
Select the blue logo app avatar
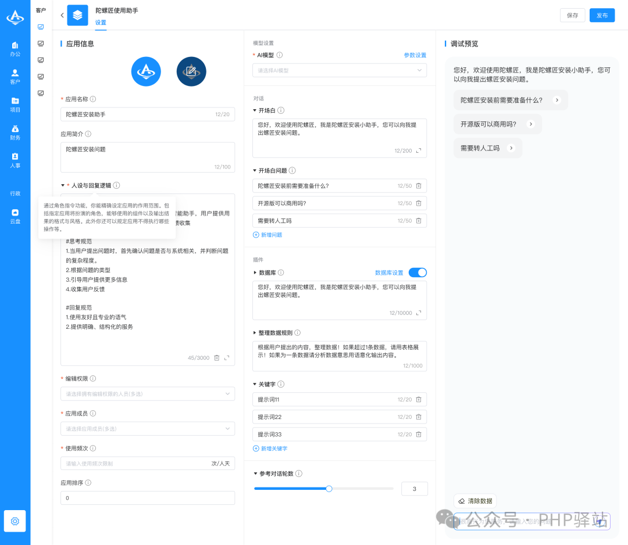pos(146,71)
